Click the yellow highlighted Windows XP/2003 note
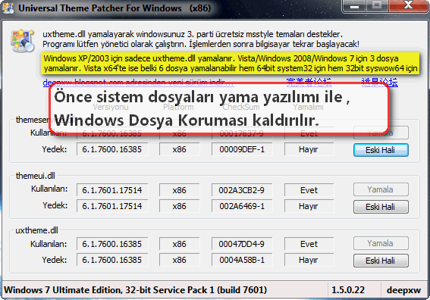Viewport: 430px width, 300px height. pyautogui.click(x=231, y=64)
